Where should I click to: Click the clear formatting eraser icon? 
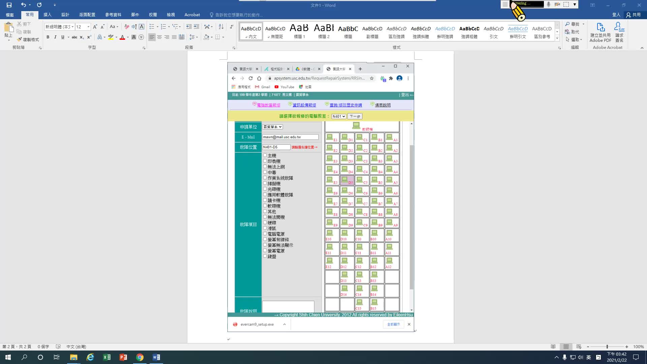127,27
